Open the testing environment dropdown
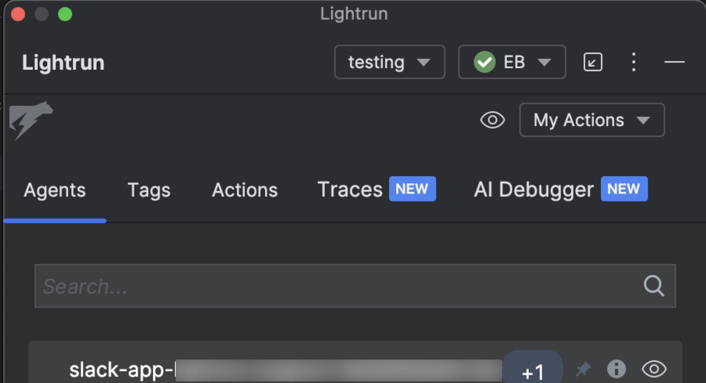This screenshot has width=706, height=383. click(389, 62)
